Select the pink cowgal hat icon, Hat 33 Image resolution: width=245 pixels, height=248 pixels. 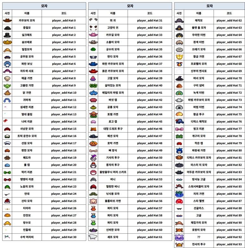click(x=93, y=35)
